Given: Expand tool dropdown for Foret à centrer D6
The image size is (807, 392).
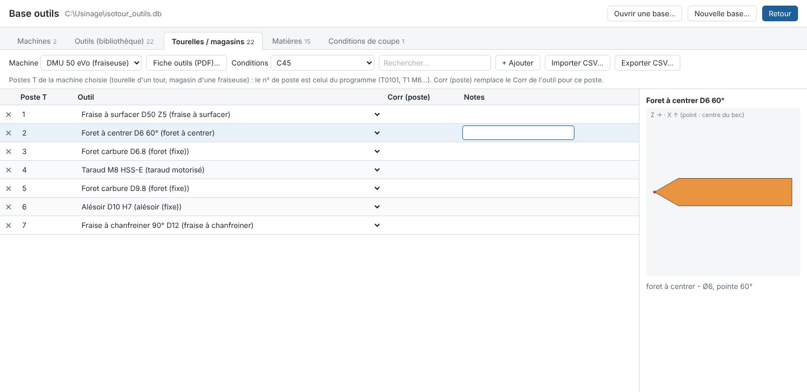Looking at the screenshot, I should pyautogui.click(x=230, y=133).
